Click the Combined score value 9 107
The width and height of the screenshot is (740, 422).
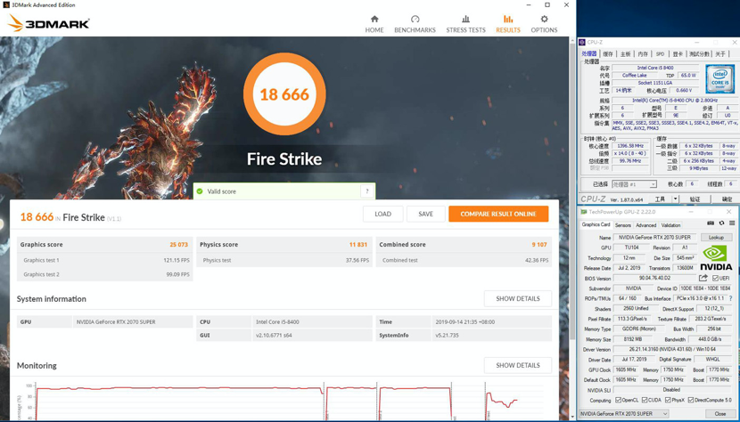coord(539,245)
